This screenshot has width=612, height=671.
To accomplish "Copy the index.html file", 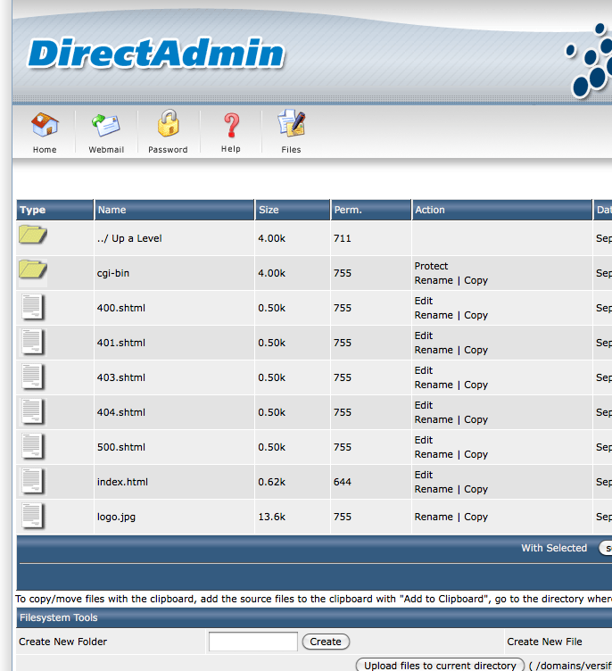I will tap(476, 490).
